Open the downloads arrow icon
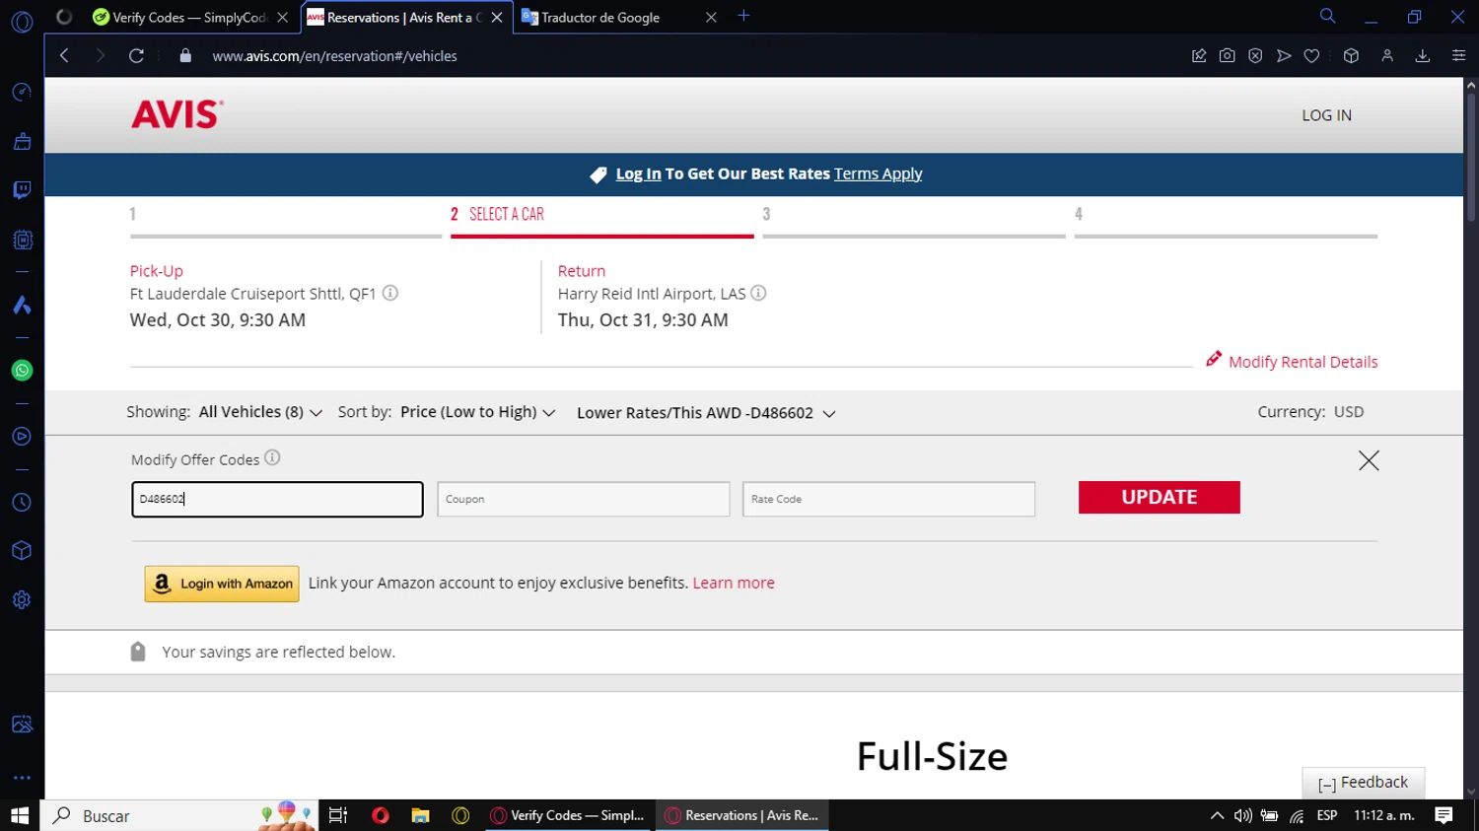1479x831 pixels. [1423, 56]
